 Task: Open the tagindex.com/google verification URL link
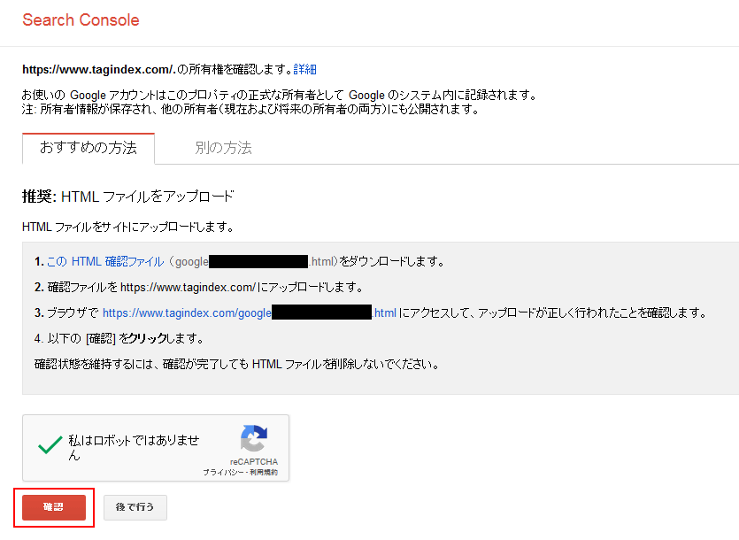[187, 312]
